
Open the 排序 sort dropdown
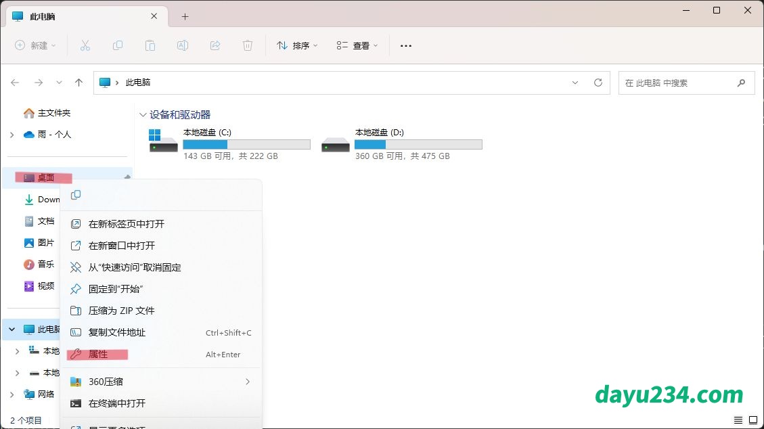(296, 45)
